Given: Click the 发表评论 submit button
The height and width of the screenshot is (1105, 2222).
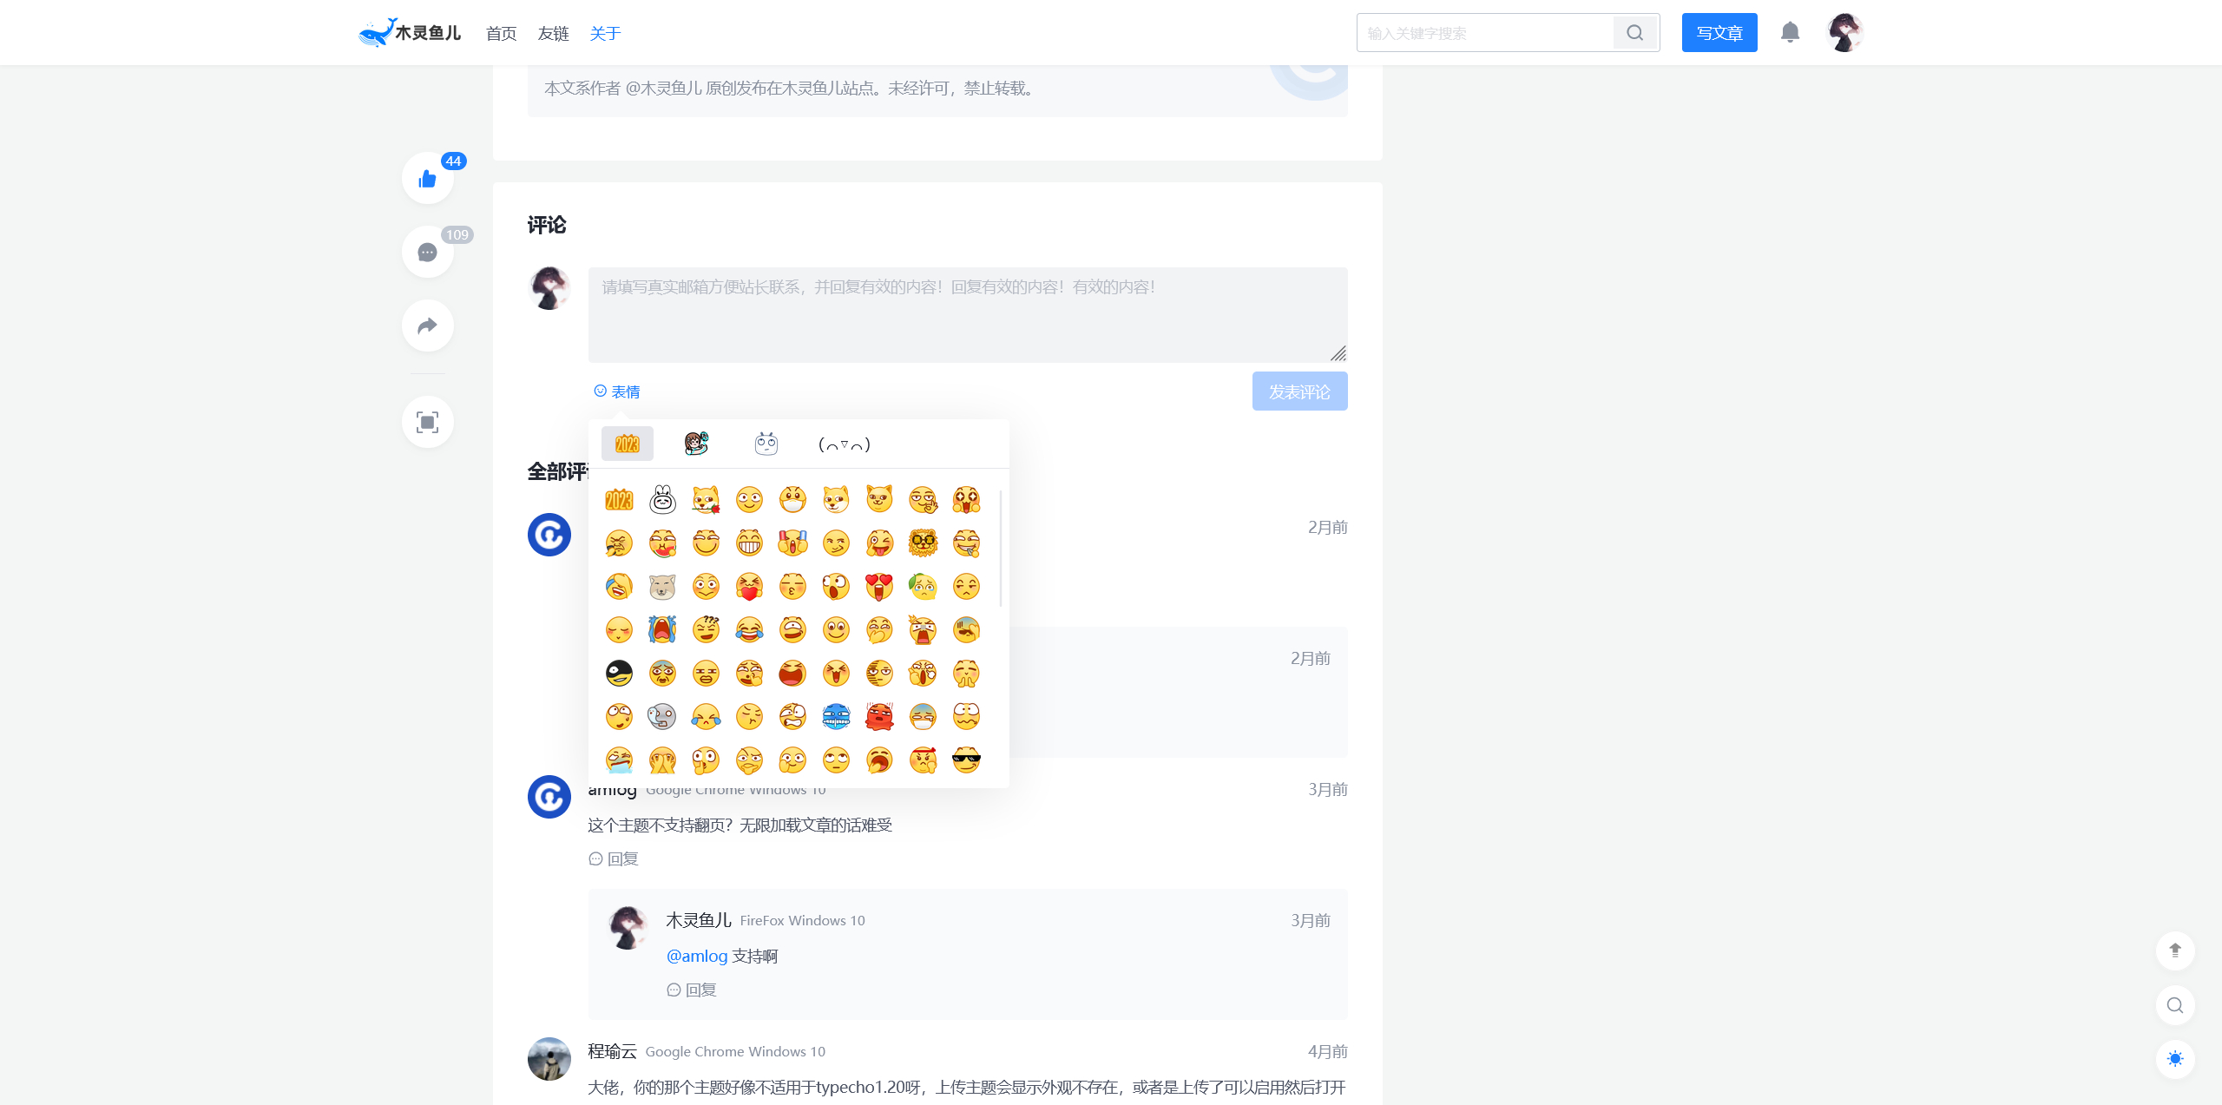Looking at the screenshot, I should point(1299,391).
